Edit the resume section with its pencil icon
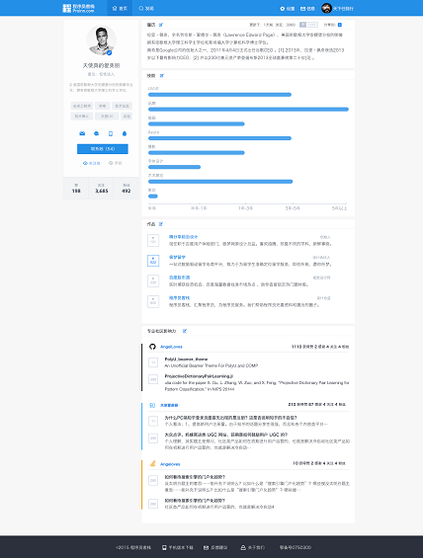423x558 pixels. click(x=161, y=25)
